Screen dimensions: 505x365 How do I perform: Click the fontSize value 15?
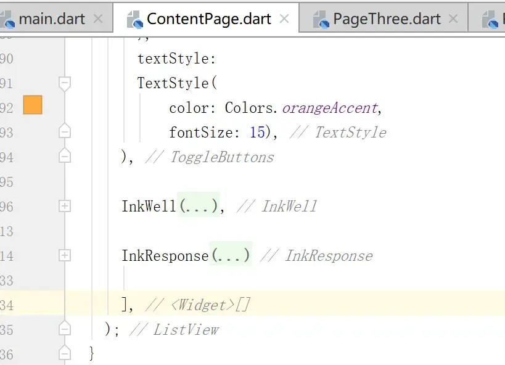(x=257, y=132)
